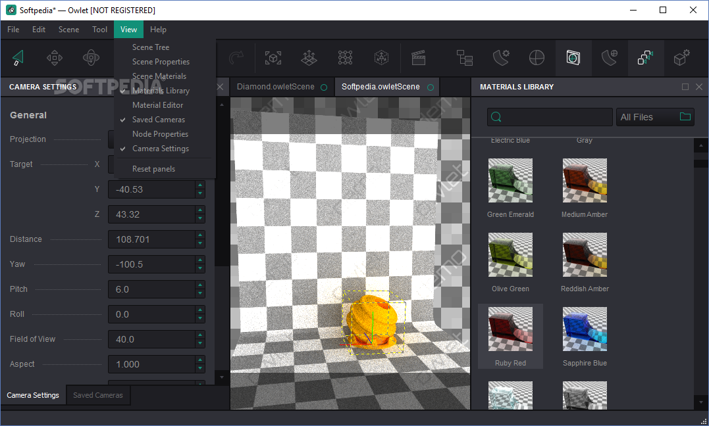Open the Tool menu
This screenshot has width=709, height=426.
pyautogui.click(x=99, y=30)
